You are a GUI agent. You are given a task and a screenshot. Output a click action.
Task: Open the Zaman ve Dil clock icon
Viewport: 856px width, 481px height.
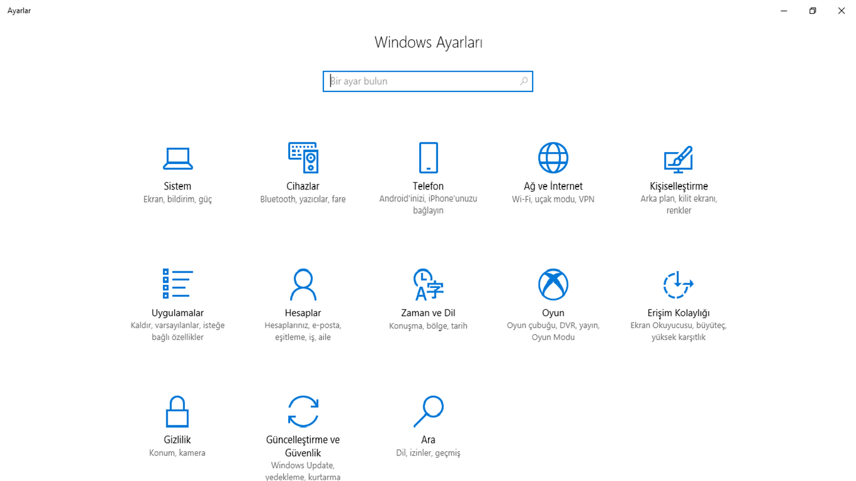(x=428, y=284)
